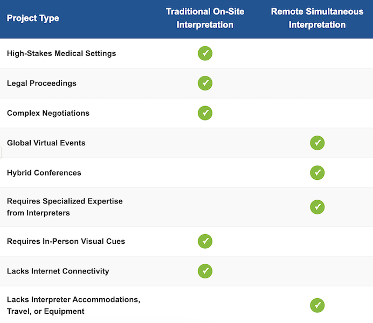The image size is (373, 323).
Task: Click the Remote Simultaneous Interpretation header
Action: 317,18
